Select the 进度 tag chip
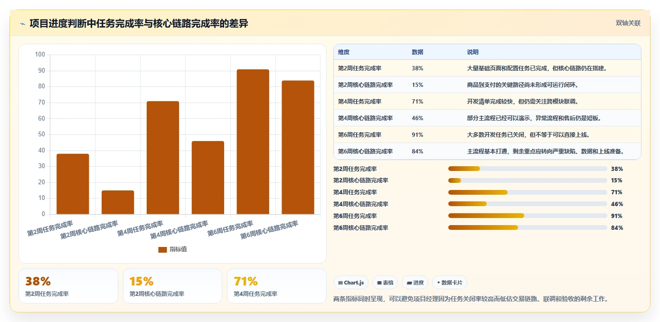Image resolution: width=660 pixels, height=322 pixels. point(415,283)
